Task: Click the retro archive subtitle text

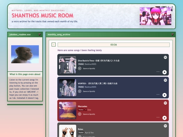Action: [x=45, y=22]
